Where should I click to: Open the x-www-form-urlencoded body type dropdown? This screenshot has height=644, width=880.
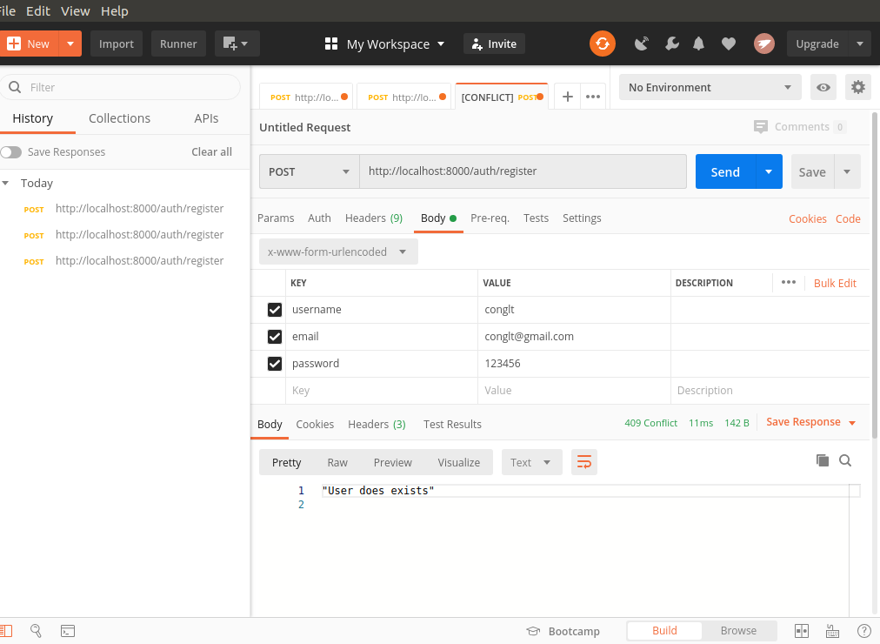(x=337, y=252)
